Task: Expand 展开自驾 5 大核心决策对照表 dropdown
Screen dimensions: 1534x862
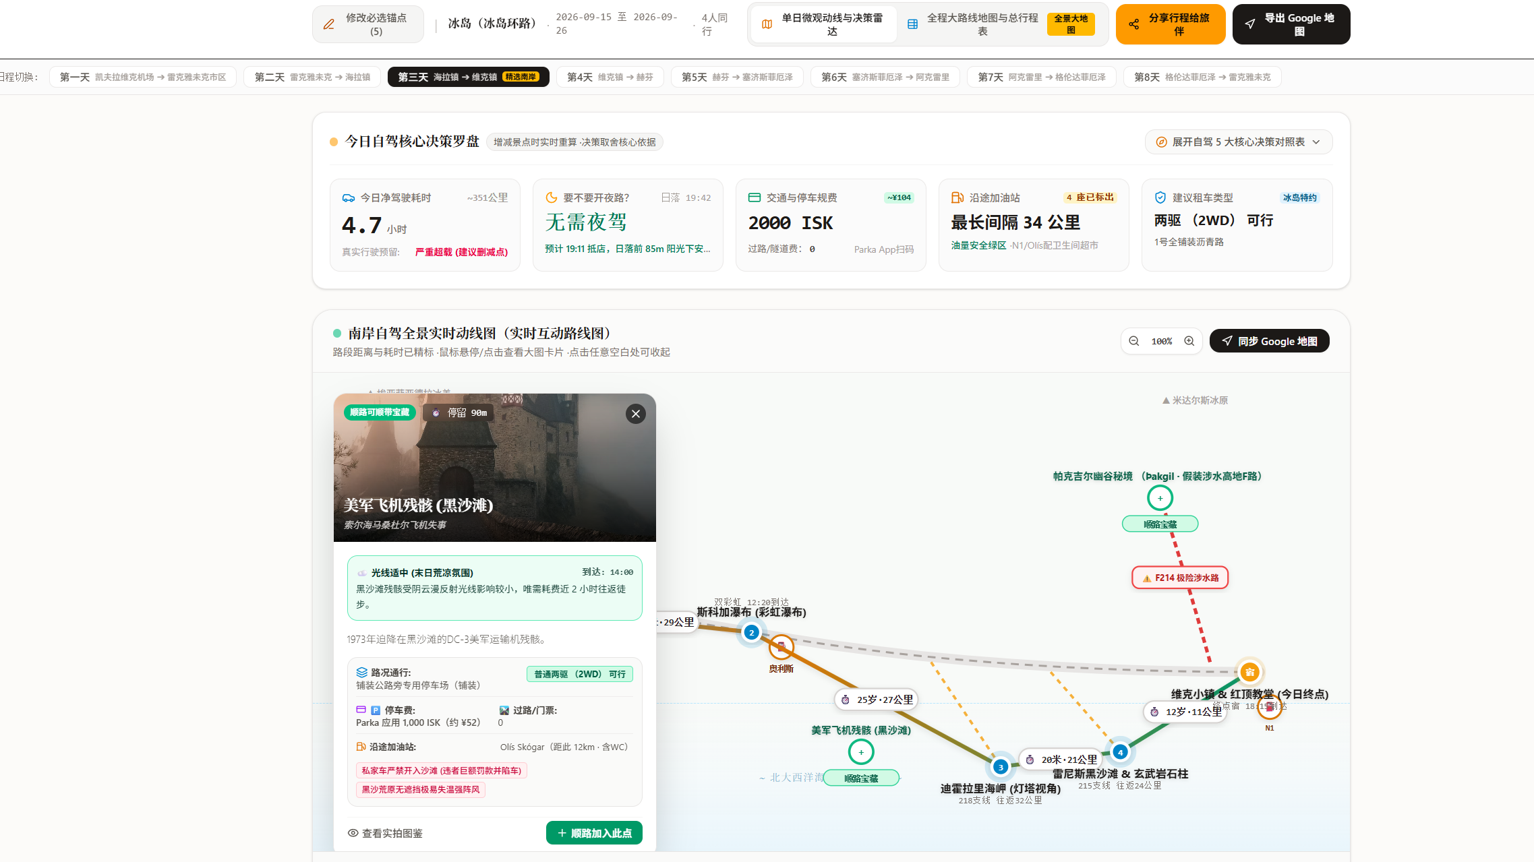Action: (1239, 142)
